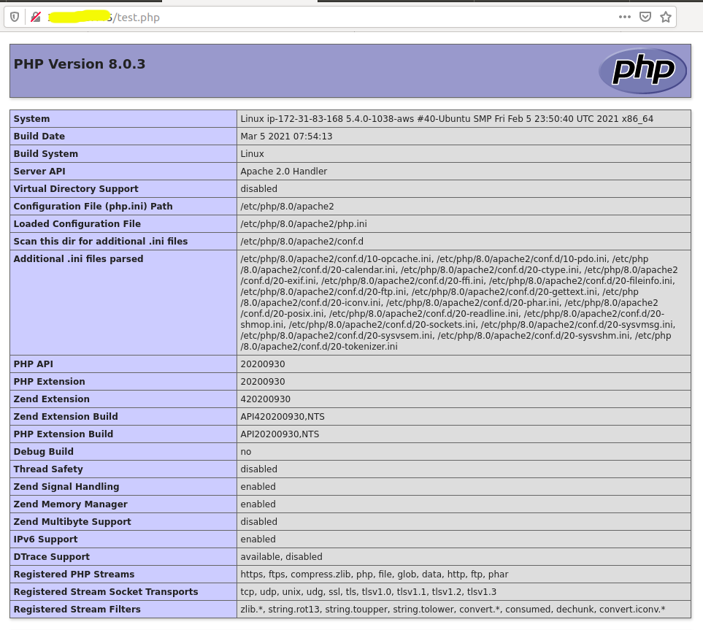Click the available, disabled value

pos(281,556)
